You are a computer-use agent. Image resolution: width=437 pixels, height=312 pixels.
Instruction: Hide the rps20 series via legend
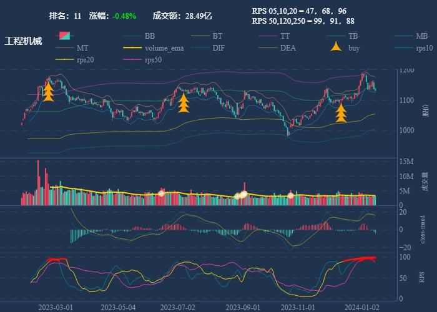(74, 60)
